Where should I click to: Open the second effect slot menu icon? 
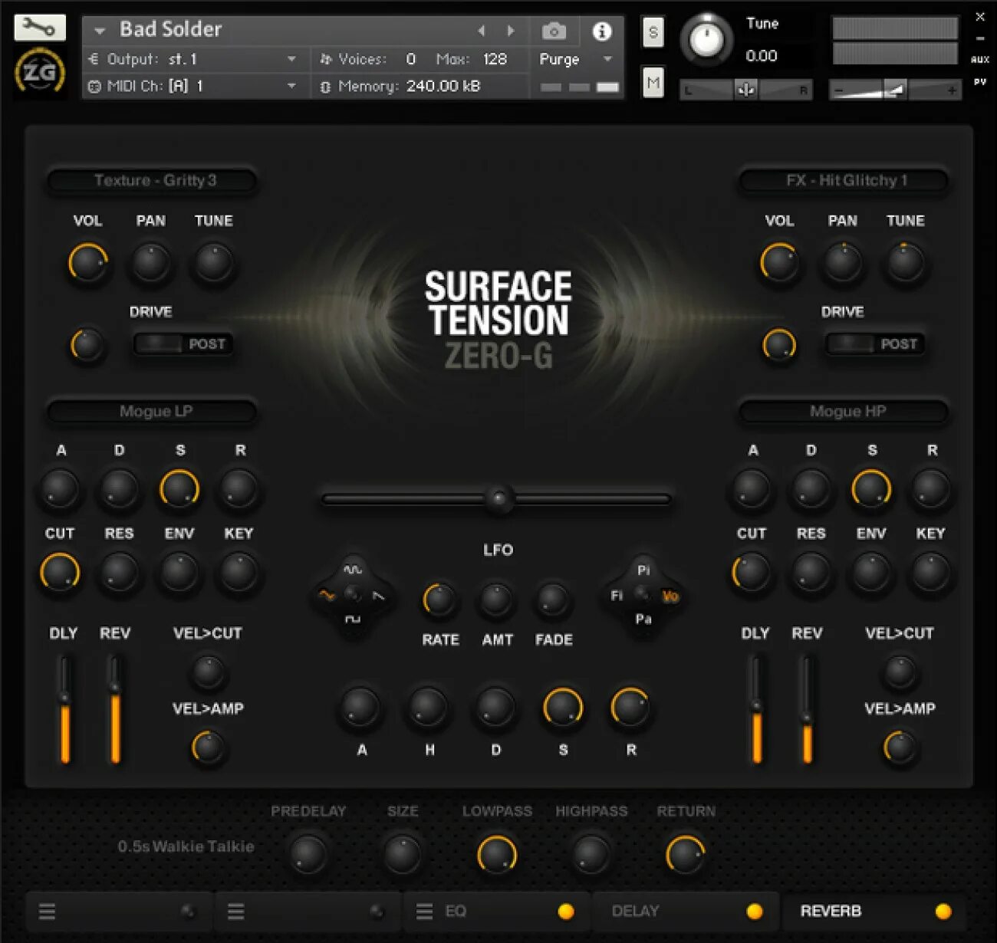coord(236,912)
